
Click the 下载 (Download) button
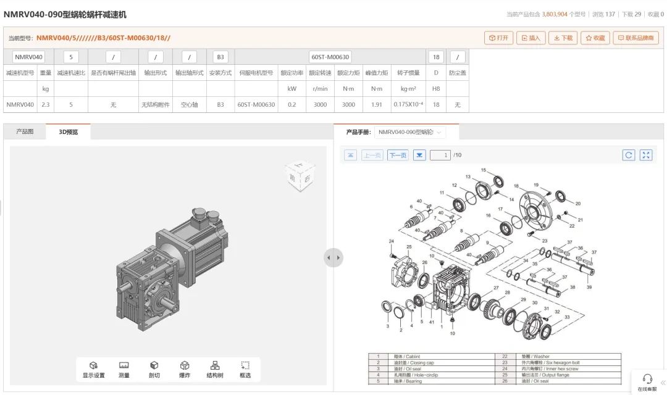pyautogui.click(x=563, y=38)
